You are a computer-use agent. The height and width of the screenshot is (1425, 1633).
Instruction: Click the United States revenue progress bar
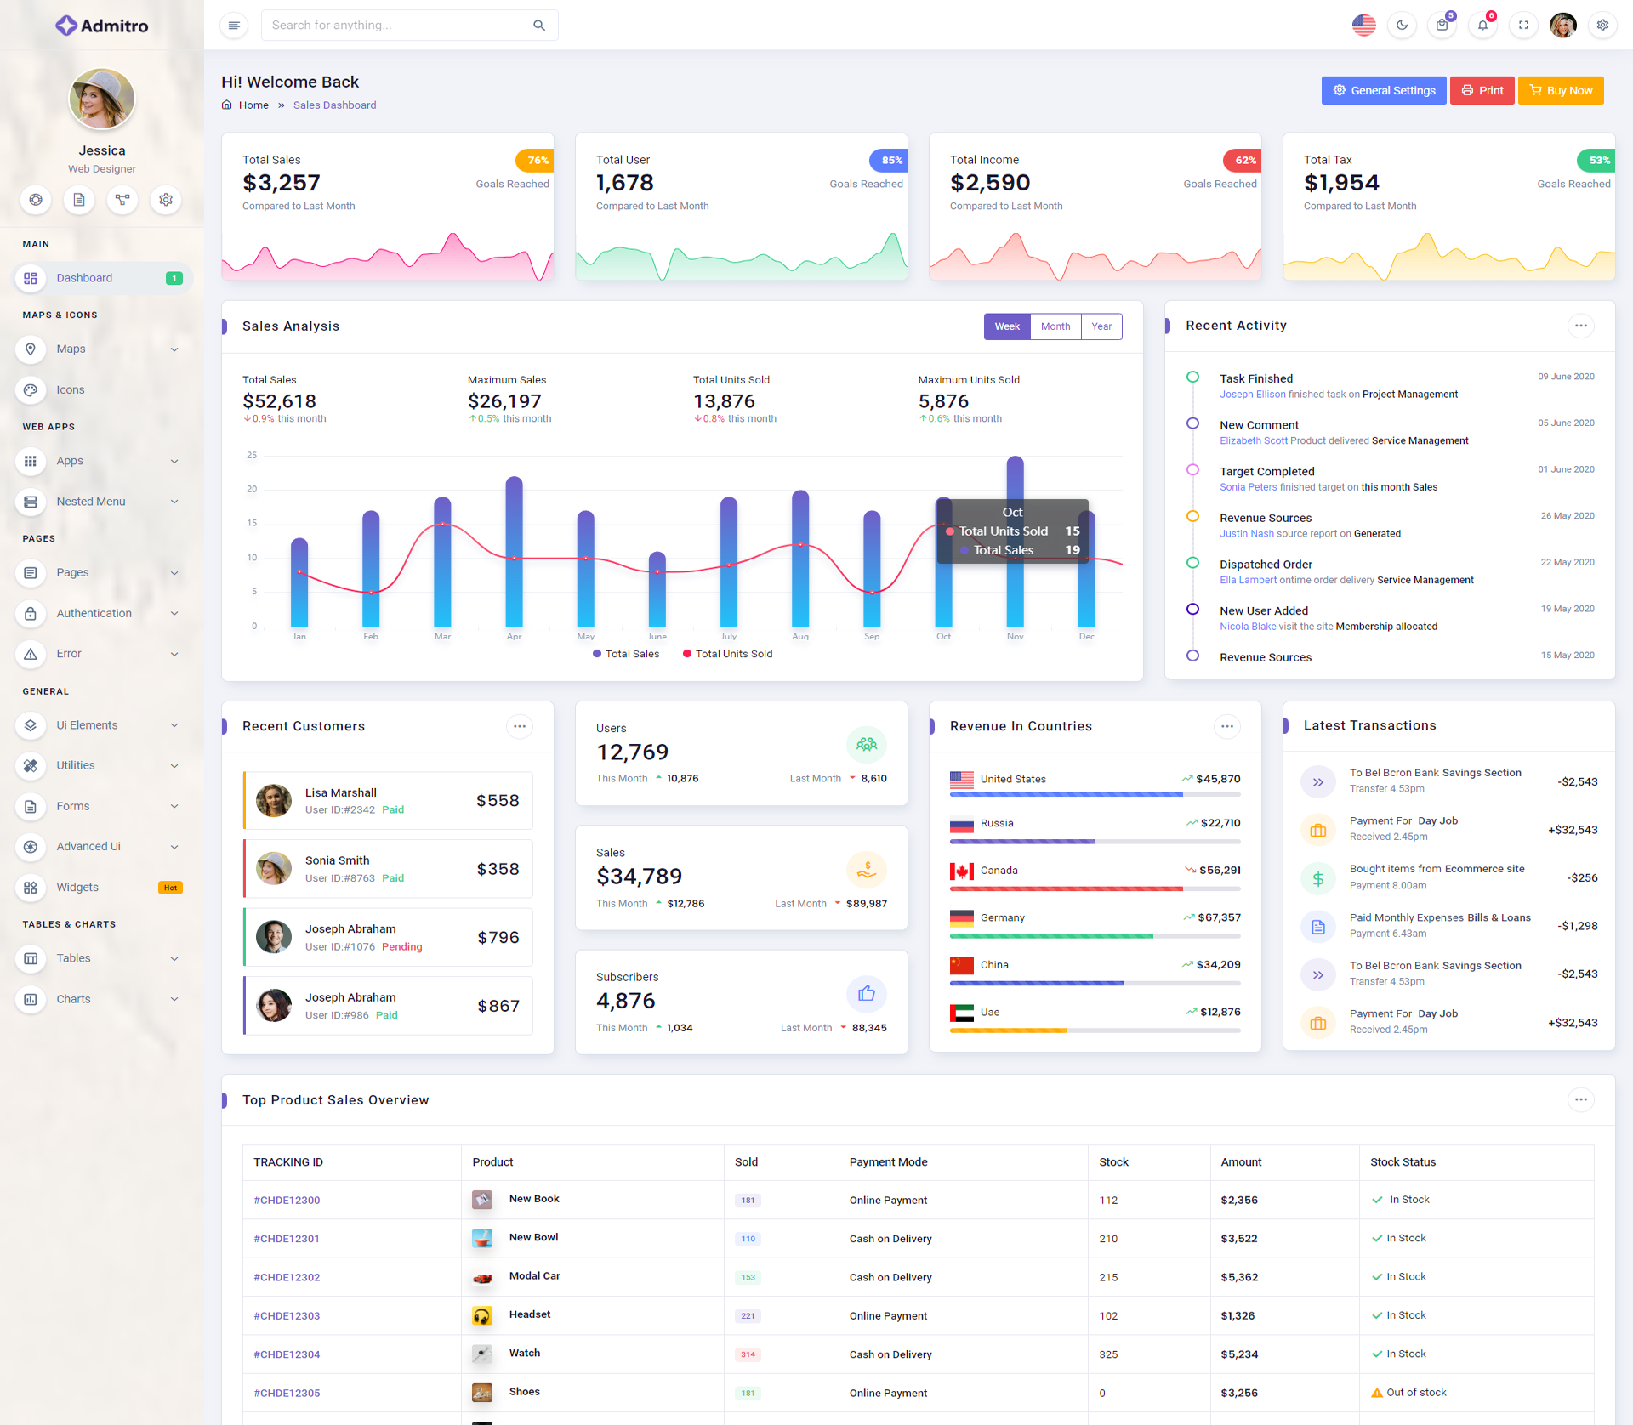tap(1094, 794)
